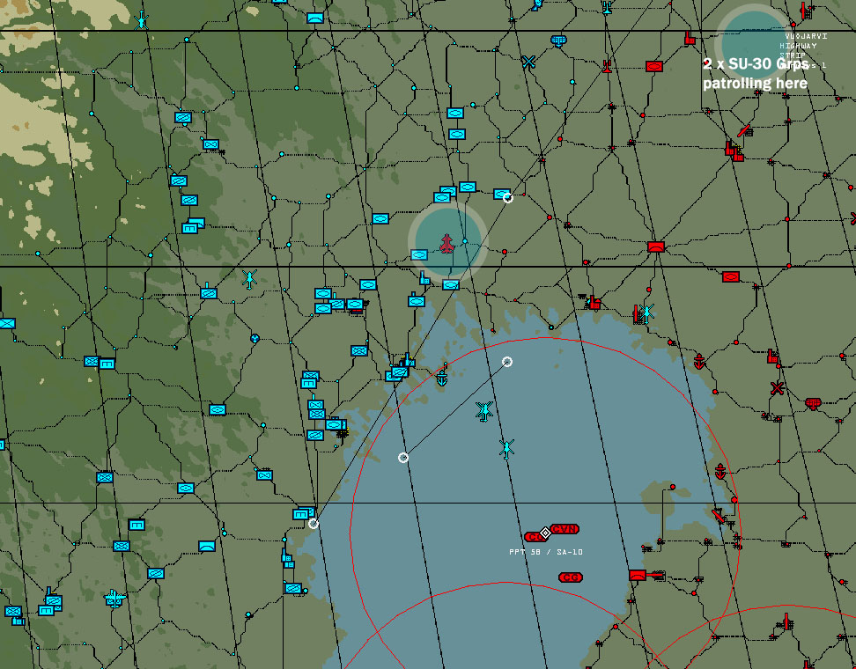The image size is (856, 669).
Task: Click the red CVN carrier unit
Action: point(565,529)
